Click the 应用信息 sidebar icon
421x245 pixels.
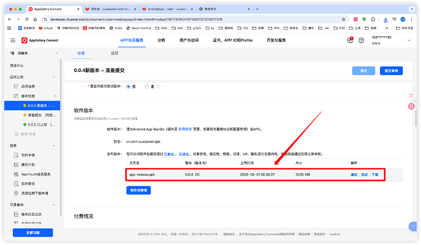(x=15, y=87)
